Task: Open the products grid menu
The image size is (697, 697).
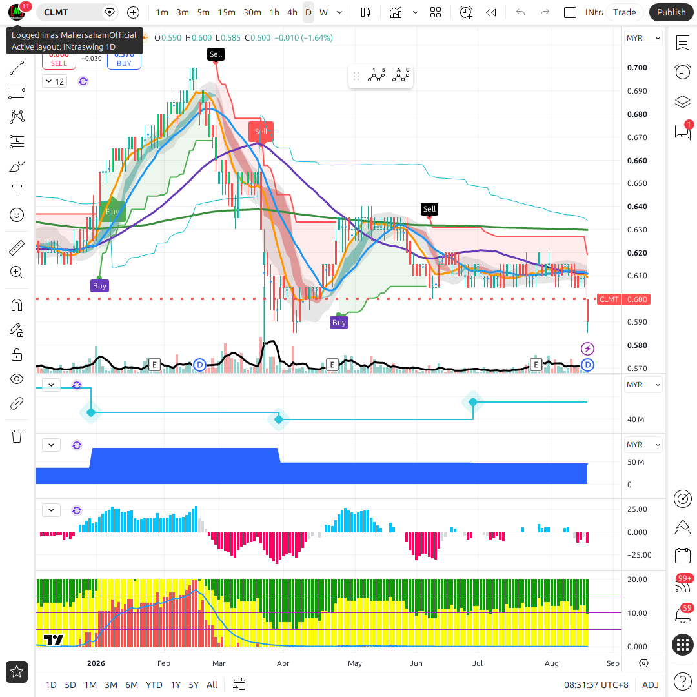Action: [682, 645]
